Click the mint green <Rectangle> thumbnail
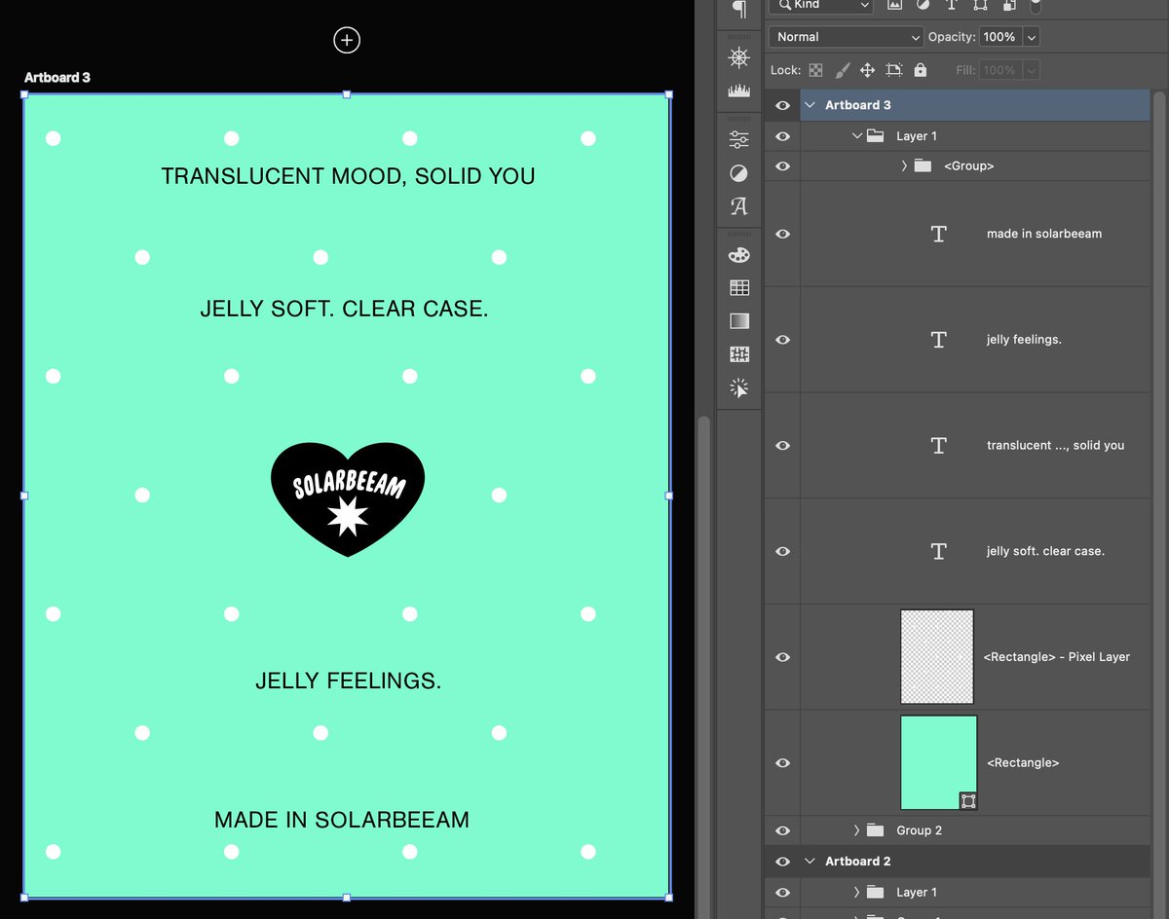1169x919 pixels. (x=939, y=763)
